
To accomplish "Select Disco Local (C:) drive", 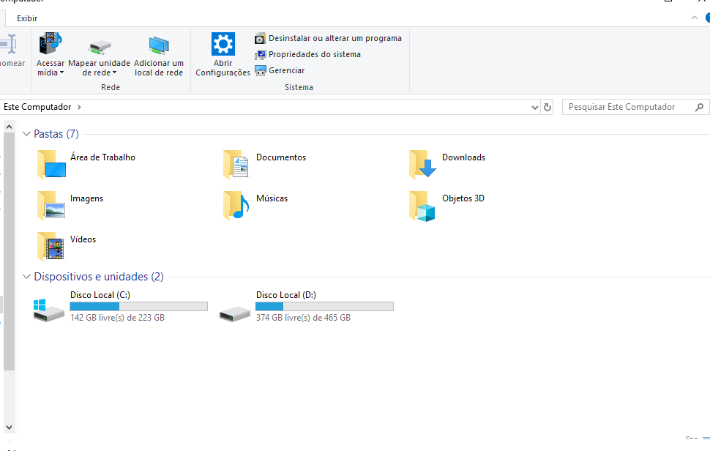I will pos(49,307).
